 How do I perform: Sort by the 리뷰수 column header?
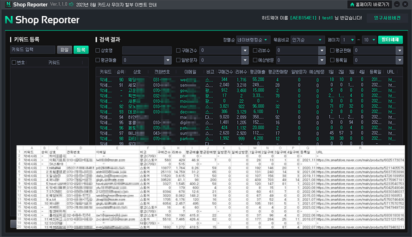[x=241, y=72]
